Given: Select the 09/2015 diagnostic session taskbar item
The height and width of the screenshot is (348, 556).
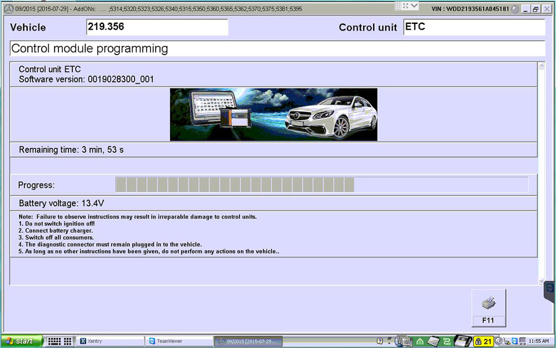Looking at the screenshot, I should [249, 341].
